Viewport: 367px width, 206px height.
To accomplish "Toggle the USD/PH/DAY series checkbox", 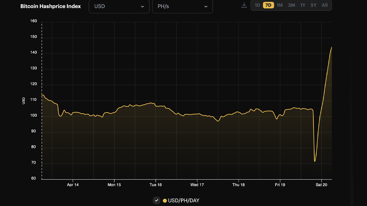I will [x=157, y=200].
